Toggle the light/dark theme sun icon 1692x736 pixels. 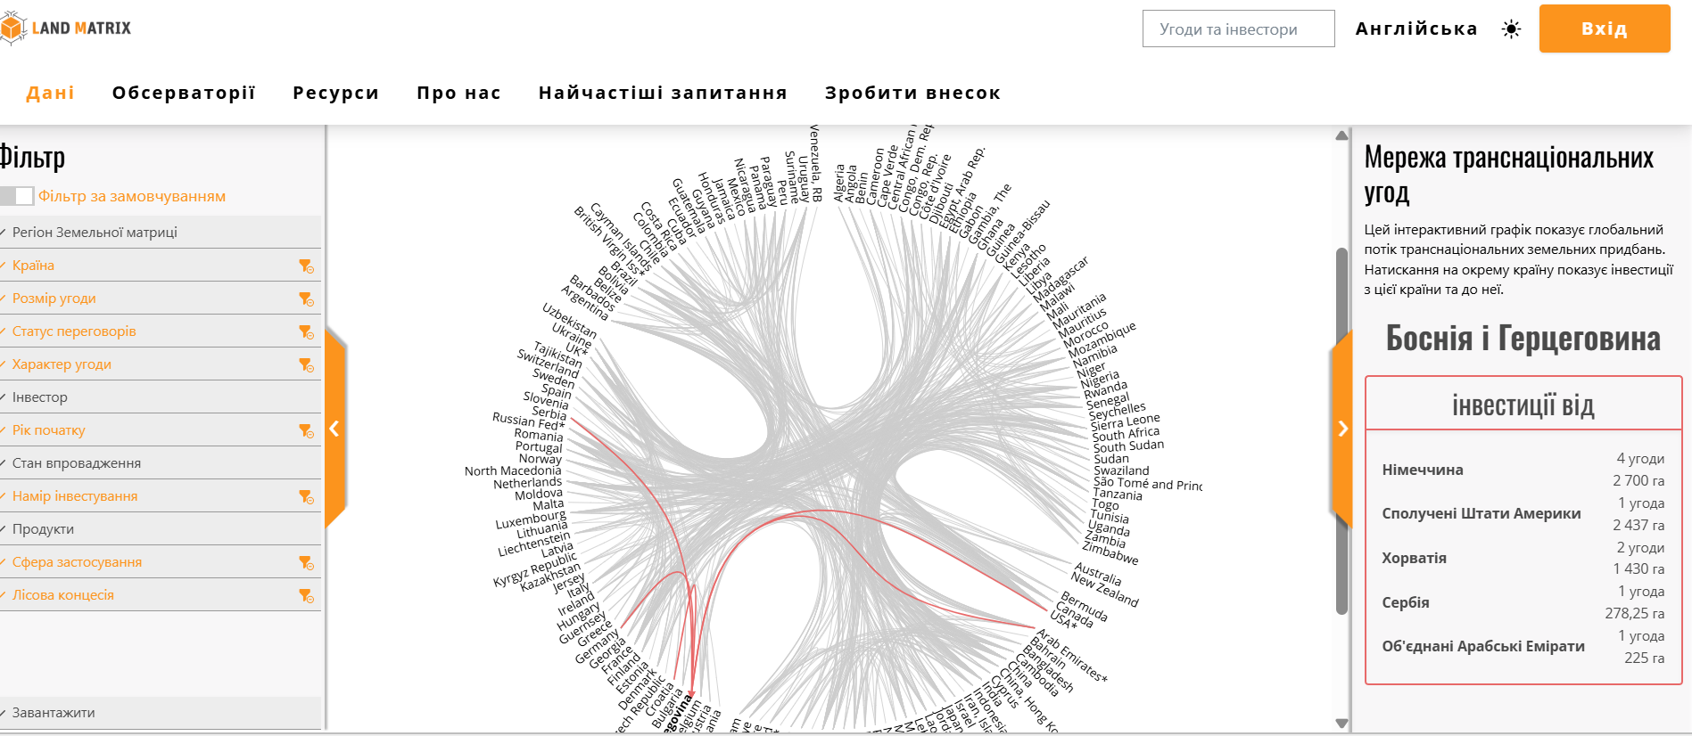pos(1511,29)
